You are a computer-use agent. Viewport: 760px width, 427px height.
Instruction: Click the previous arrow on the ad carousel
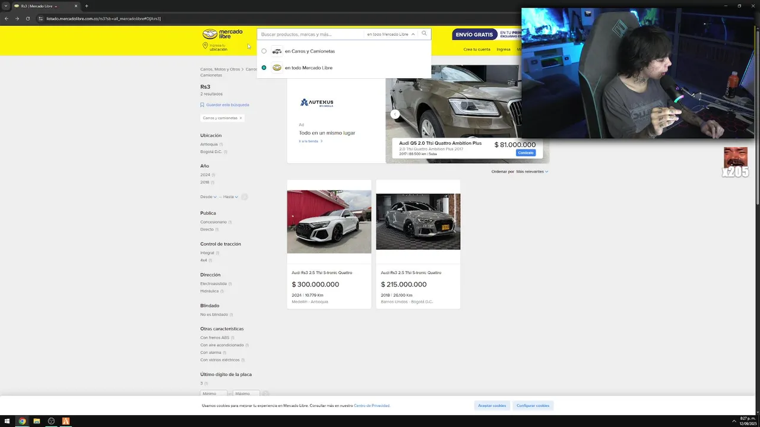(395, 114)
